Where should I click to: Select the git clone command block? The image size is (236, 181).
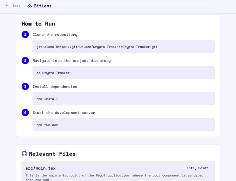pyautogui.click(x=123, y=46)
